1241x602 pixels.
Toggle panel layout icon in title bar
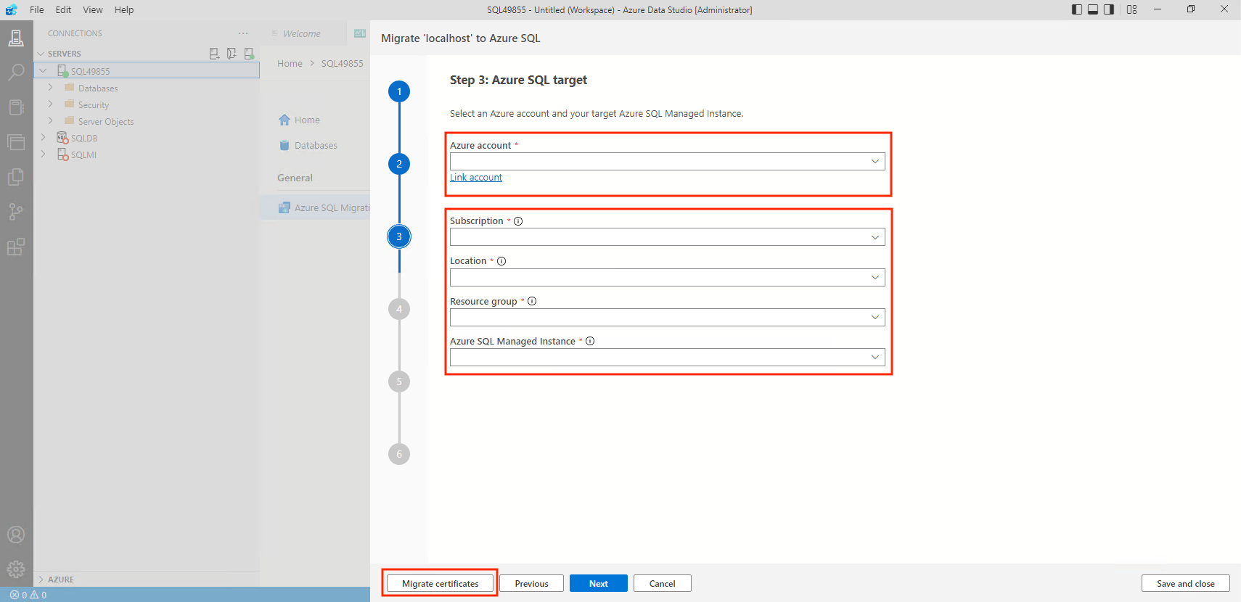point(1093,9)
